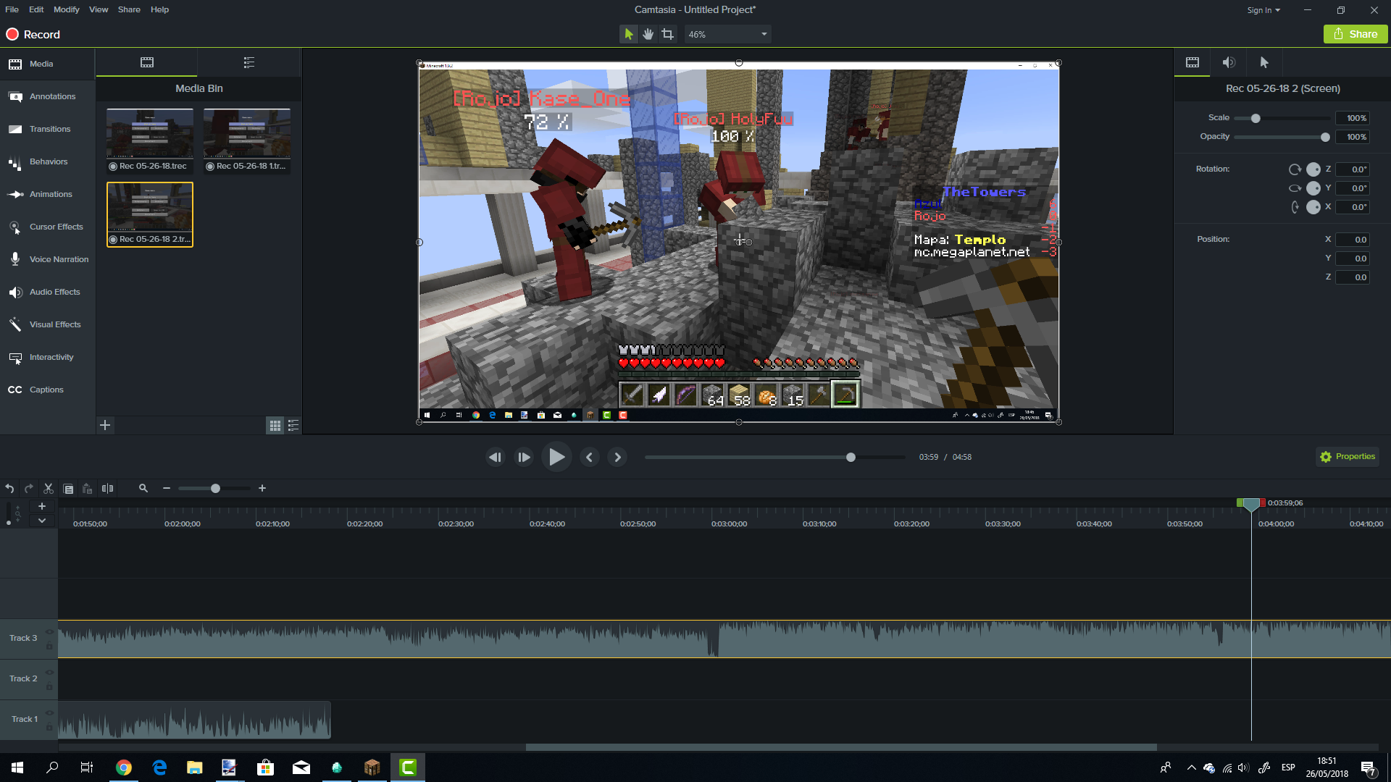This screenshot has width=1391, height=782.
Task: Select the Rec 05-26-18 1.trec thumbnail
Action: pyautogui.click(x=247, y=140)
